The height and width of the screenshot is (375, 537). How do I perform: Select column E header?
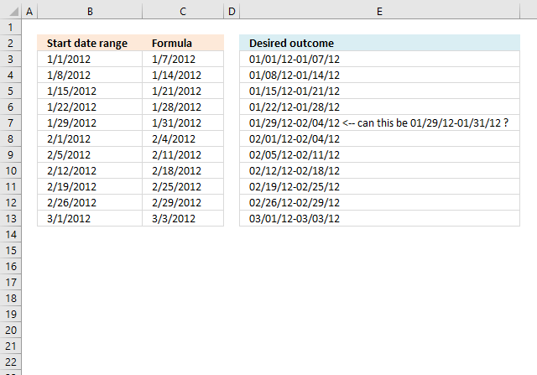[x=379, y=12]
